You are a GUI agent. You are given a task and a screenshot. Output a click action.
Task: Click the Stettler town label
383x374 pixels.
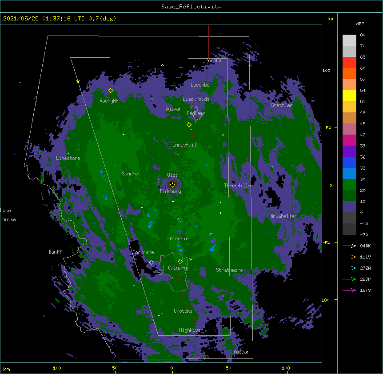(282, 105)
